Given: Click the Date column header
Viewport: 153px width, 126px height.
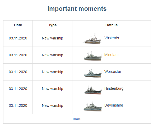Looking at the screenshot, I should 18,25.
